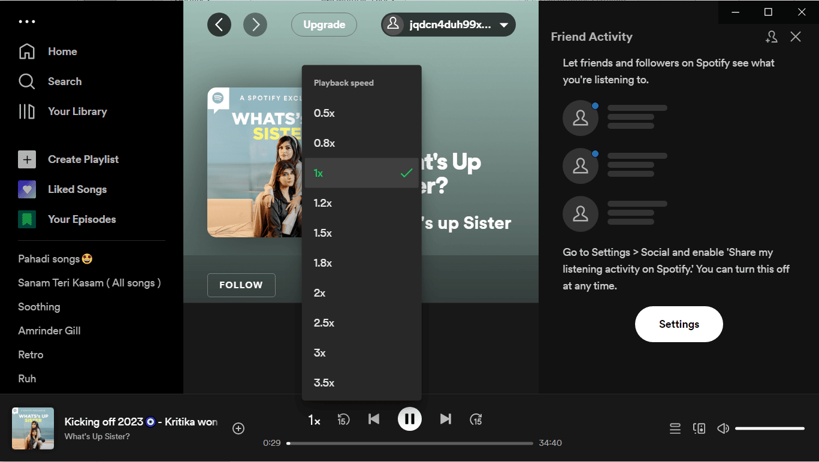Go to Home in the sidebar
The height and width of the screenshot is (462, 819).
(x=48, y=52)
